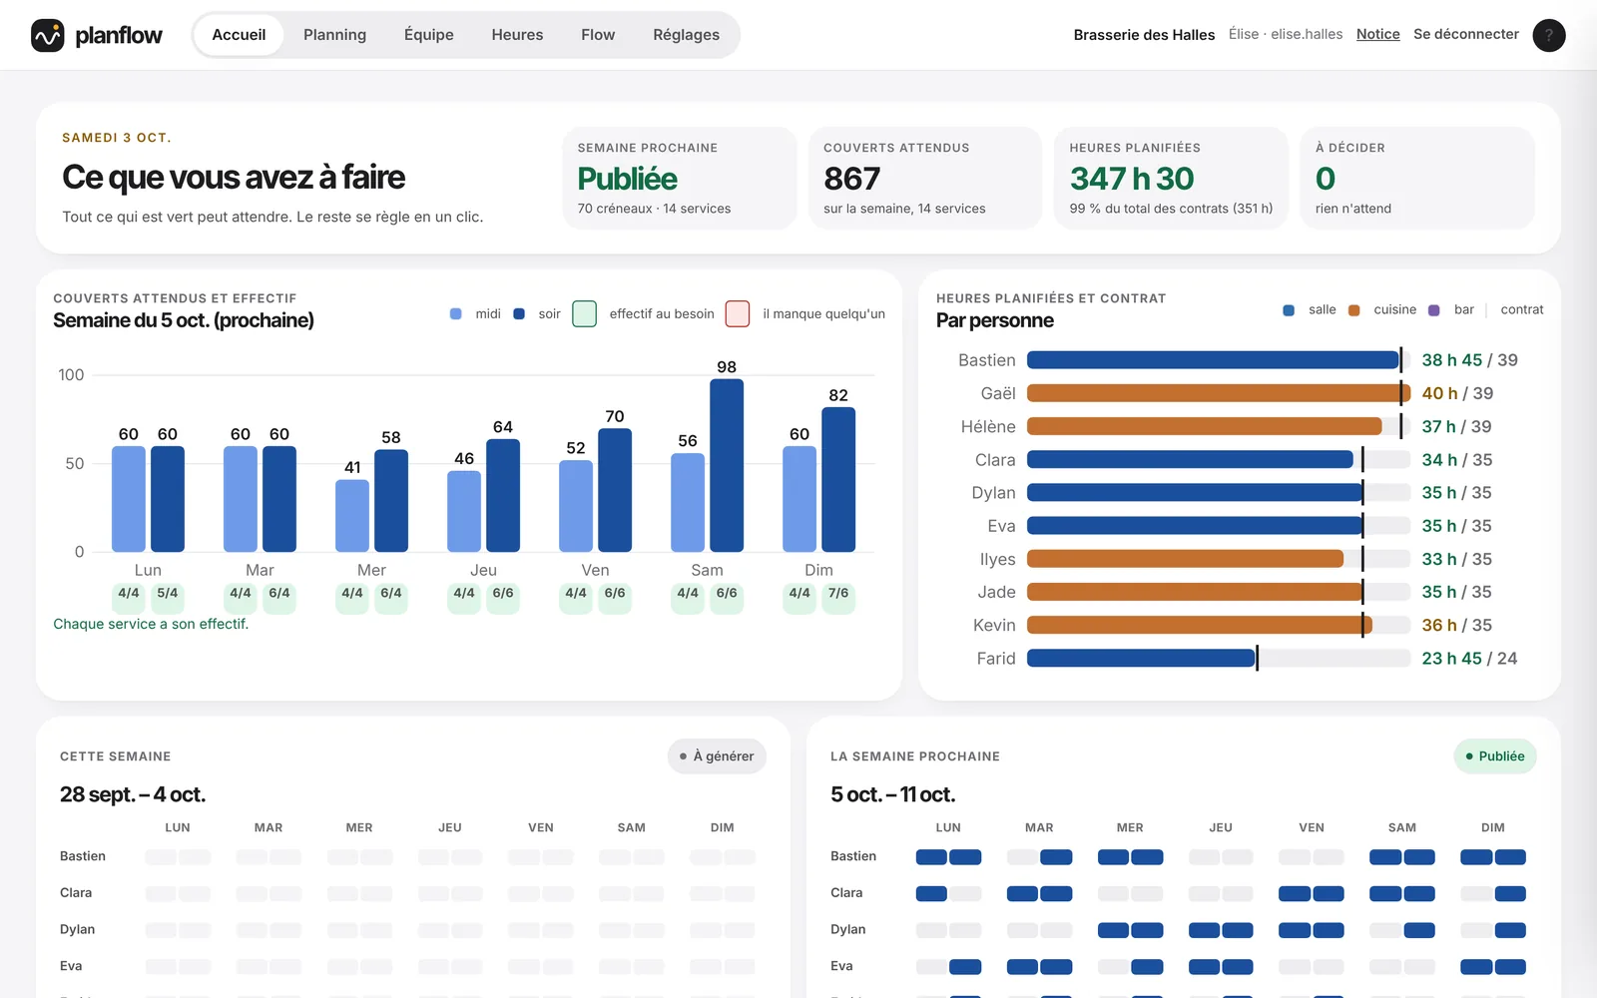Select the Flow tab

click(x=598, y=35)
